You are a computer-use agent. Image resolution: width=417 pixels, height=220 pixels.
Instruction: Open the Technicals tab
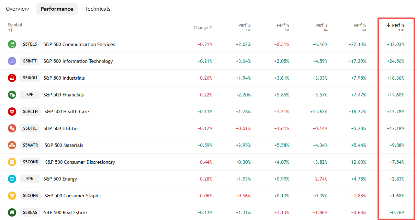[x=98, y=9]
